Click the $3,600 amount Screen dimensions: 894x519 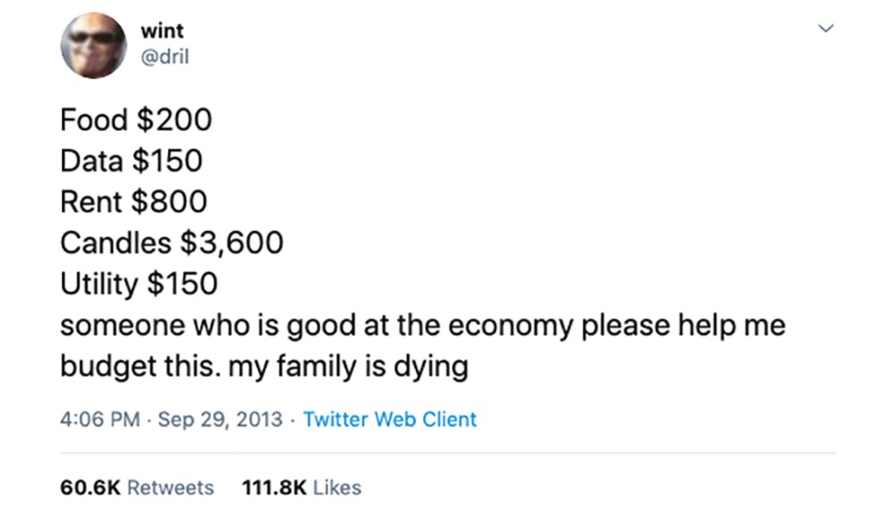pyautogui.click(x=232, y=243)
